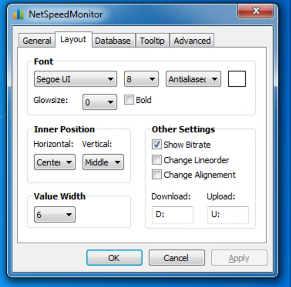This screenshot has width=291, height=287.
Task: Uncheck the Show Bitrate checkbox
Action: 157,145
